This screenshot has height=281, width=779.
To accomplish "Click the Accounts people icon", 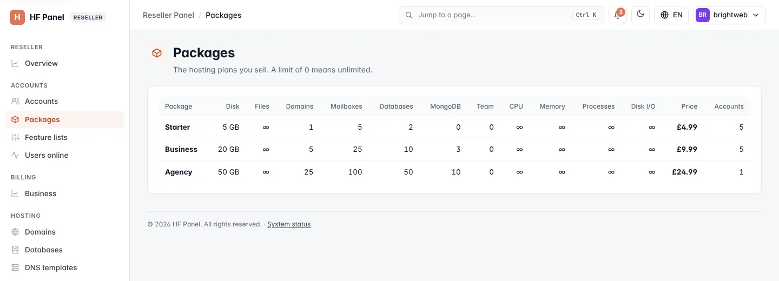I will pyautogui.click(x=15, y=101).
